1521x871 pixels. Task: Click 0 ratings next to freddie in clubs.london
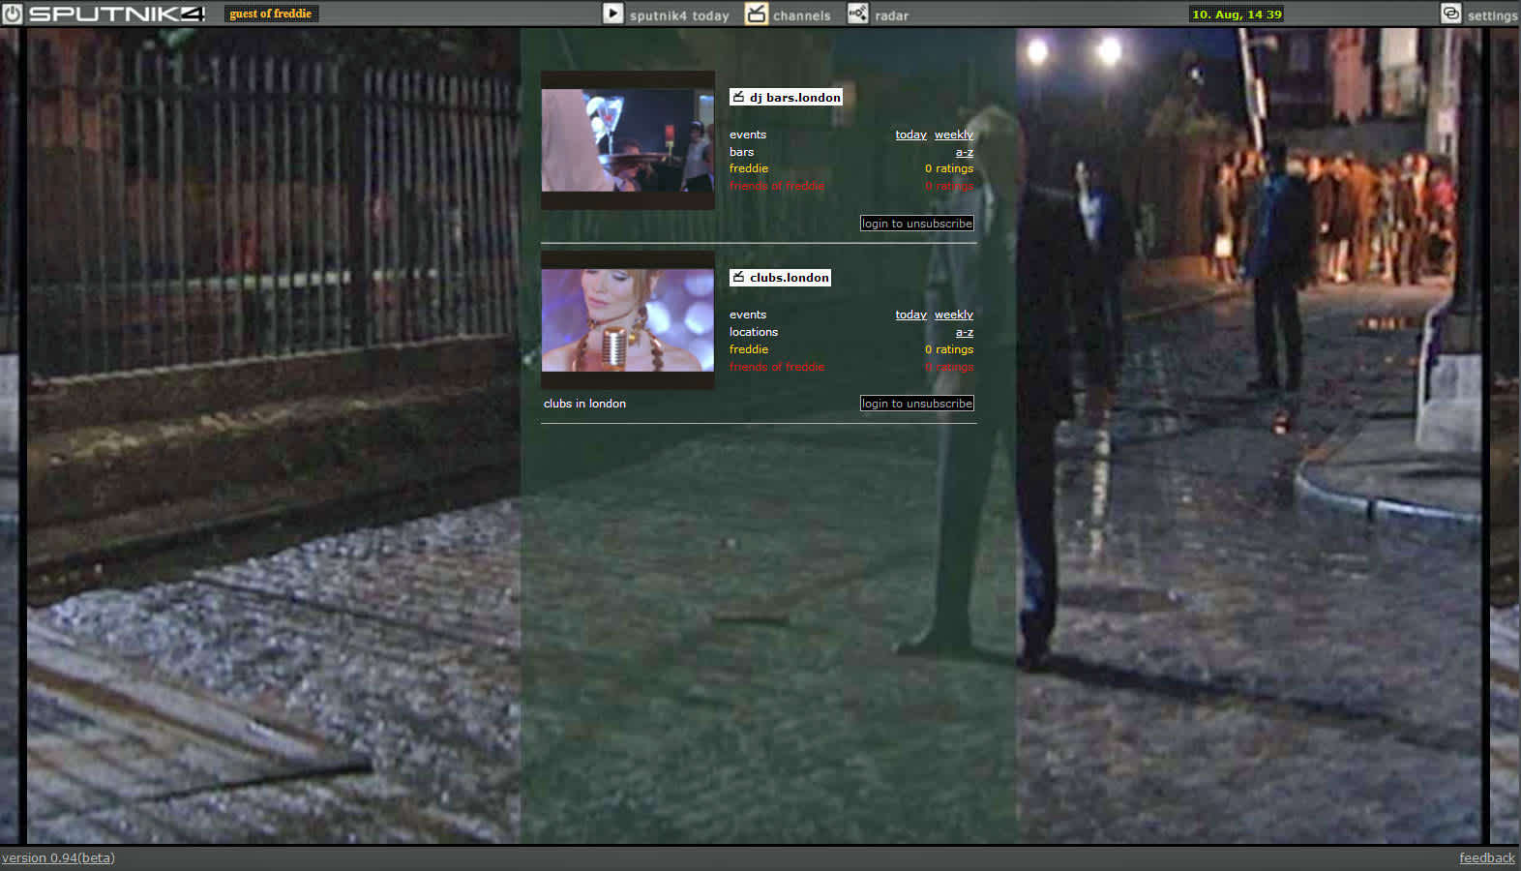[949, 349]
